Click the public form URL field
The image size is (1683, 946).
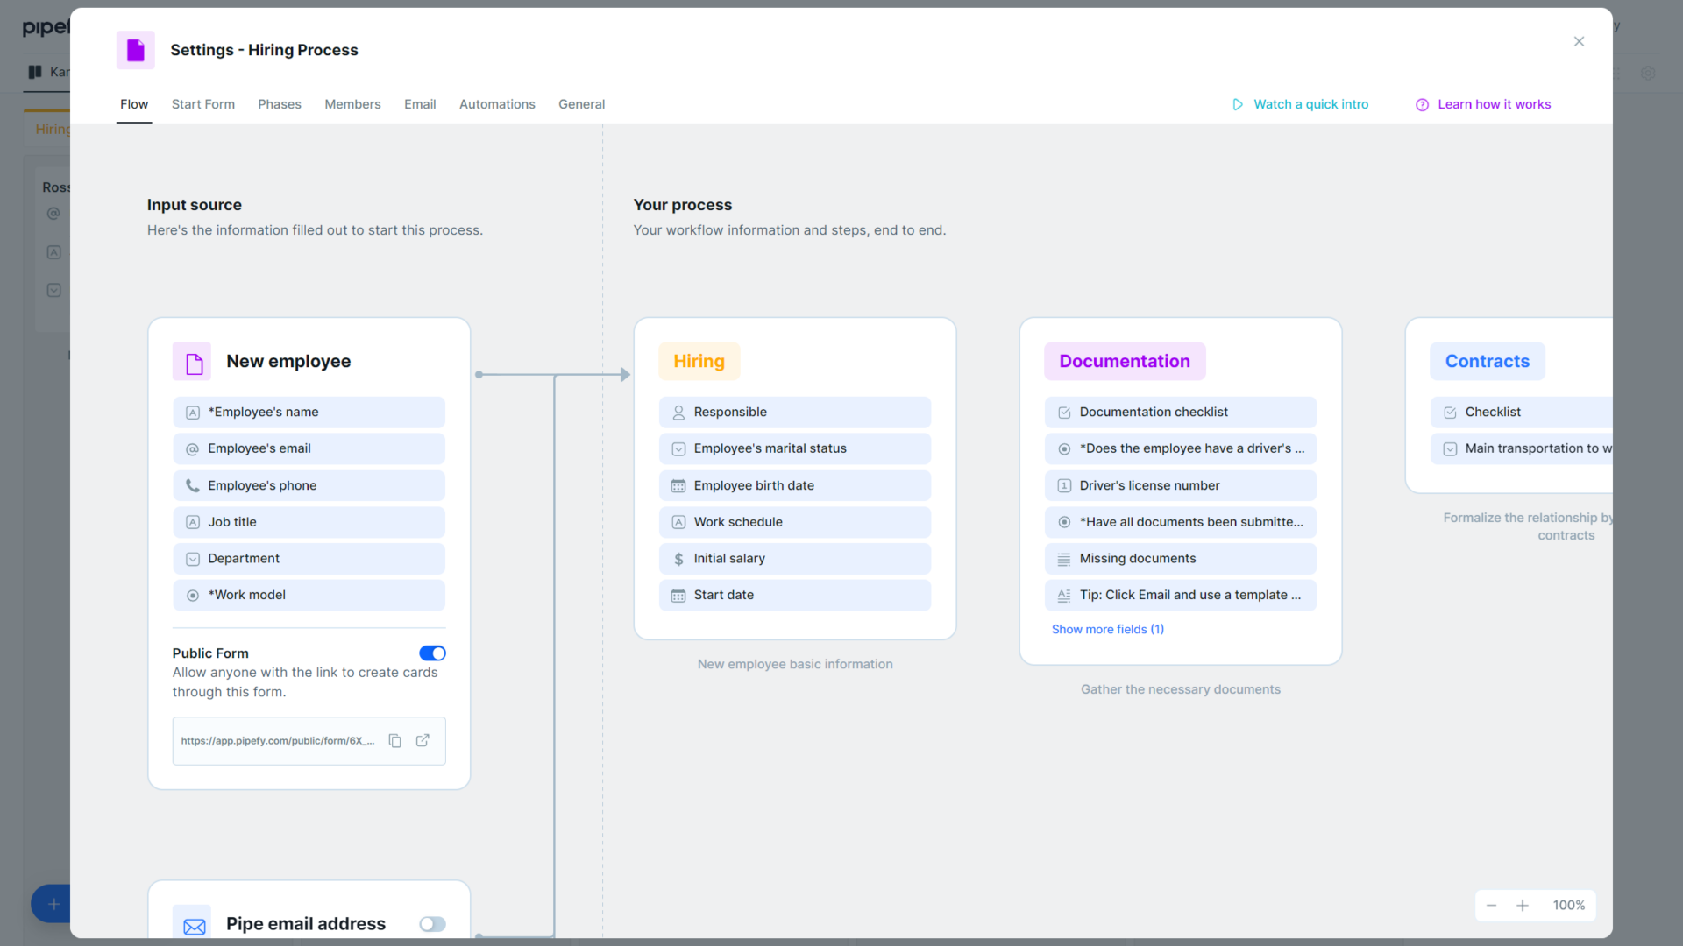(x=277, y=740)
